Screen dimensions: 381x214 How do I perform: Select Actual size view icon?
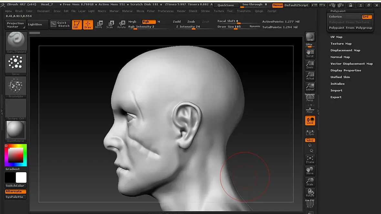tap(310, 76)
